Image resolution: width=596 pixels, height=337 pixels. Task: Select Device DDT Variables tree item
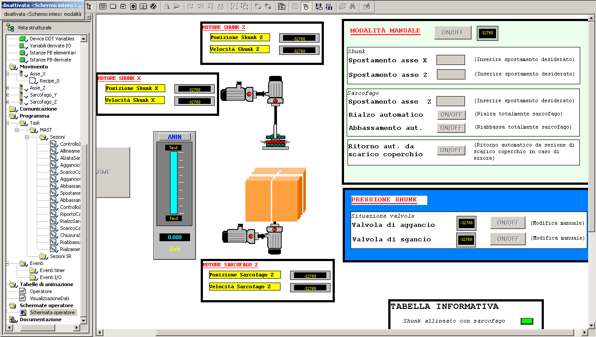(x=52, y=39)
